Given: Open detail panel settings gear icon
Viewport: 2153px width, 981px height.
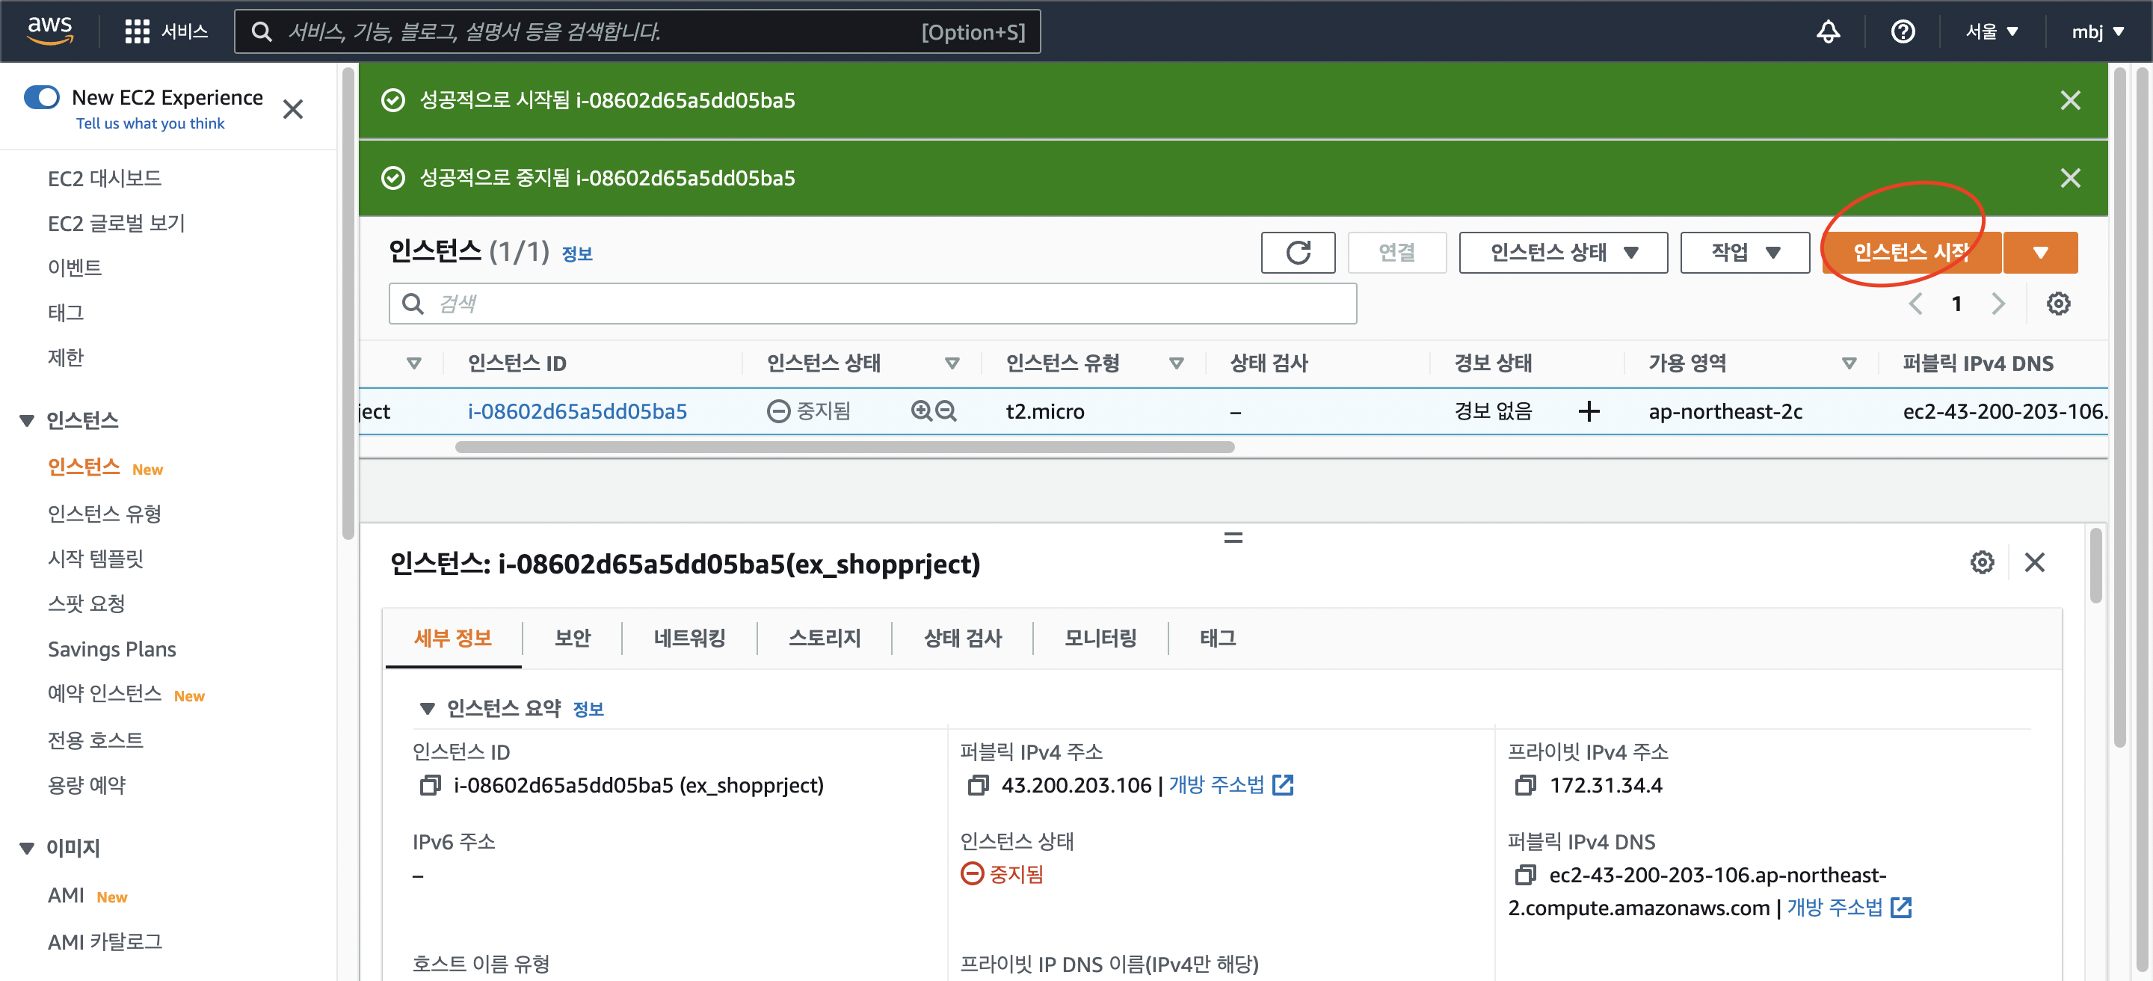Looking at the screenshot, I should [1982, 562].
